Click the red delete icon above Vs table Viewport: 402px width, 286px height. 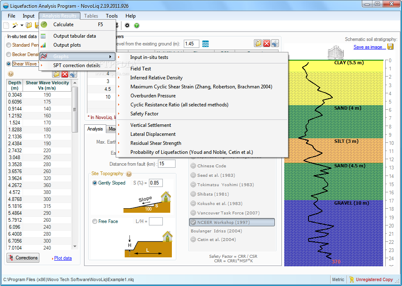[x=65, y=74]
